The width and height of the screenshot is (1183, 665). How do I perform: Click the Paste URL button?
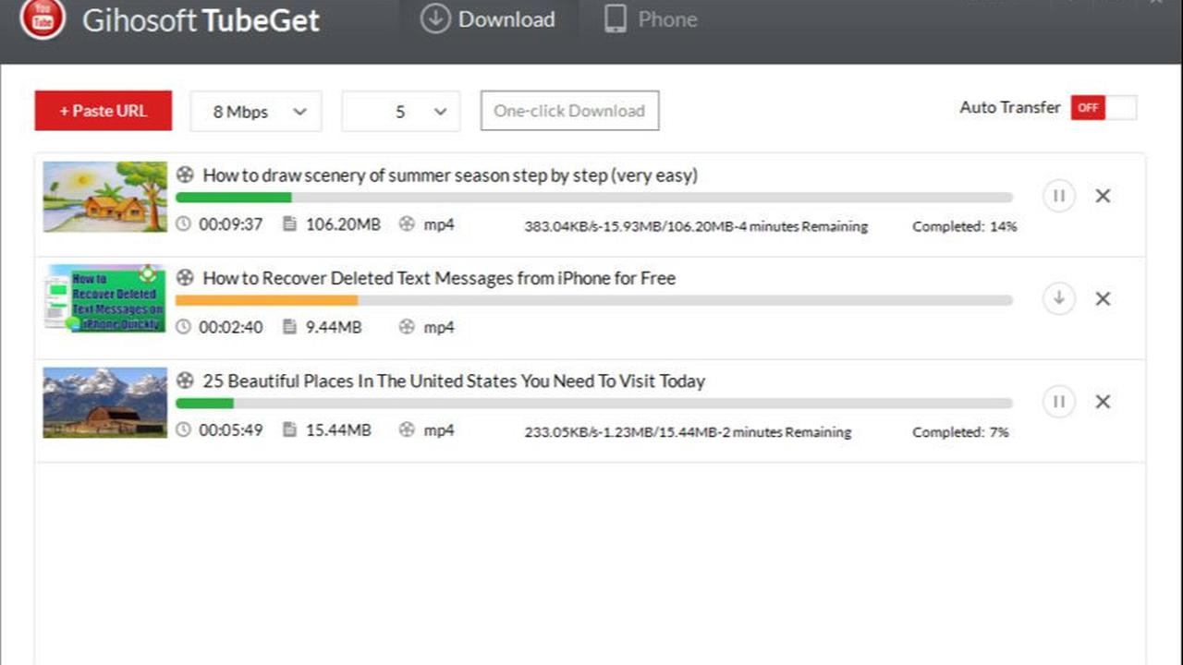pyautogui.click(x=104, y=111)
